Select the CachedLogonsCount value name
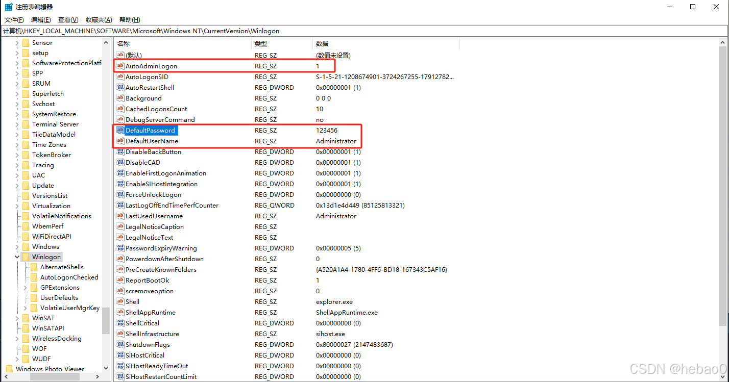 tap(156, 109)
